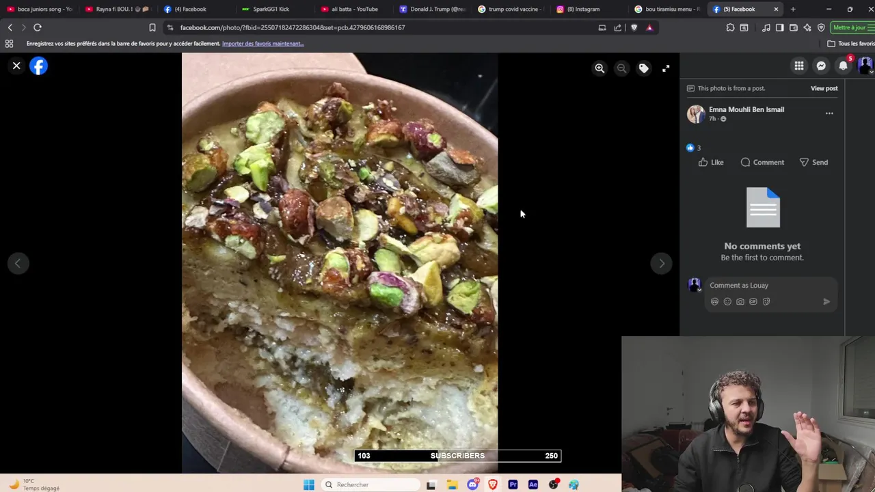The width and height of the screenshot is (875, 492).
Task: Switch to Donald J. Trump tab
Action: click(x=432, y=9)
